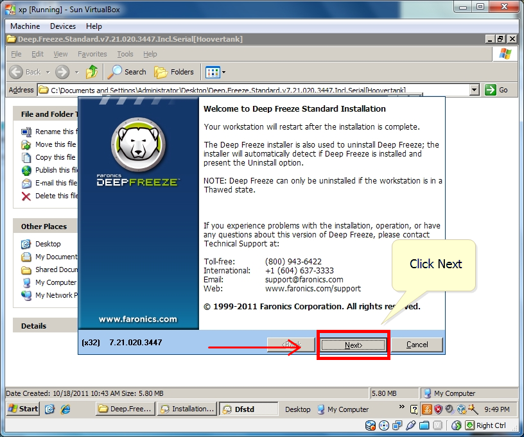Click the Explorer Back arrow icon
Screen dimensions: 524x437
tap(16, 72)
